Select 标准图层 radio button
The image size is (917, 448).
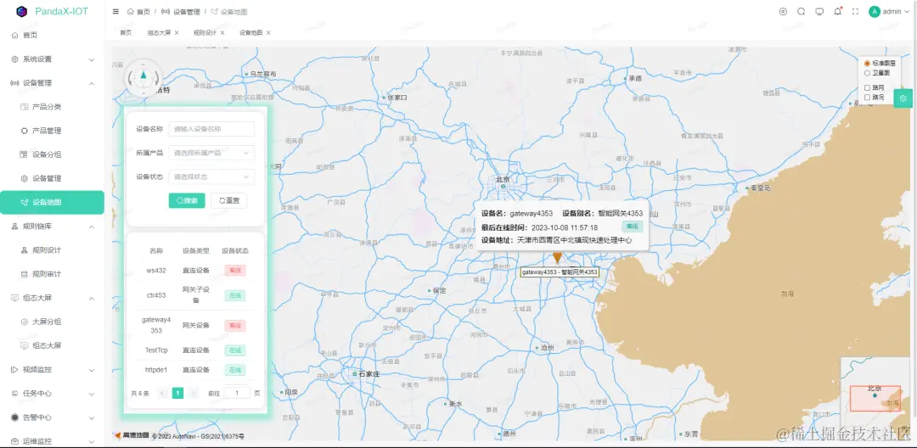click(x=867, y=63)
